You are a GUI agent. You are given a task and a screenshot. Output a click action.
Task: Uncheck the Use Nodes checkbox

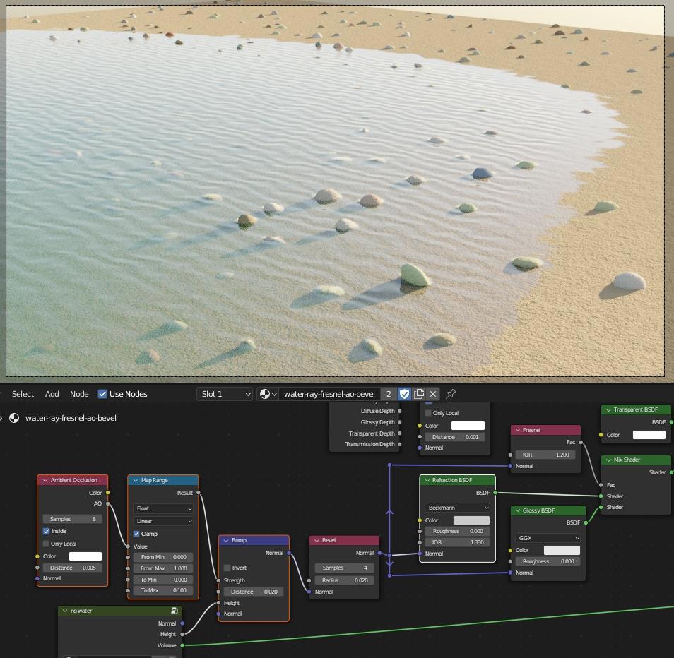[102, 394]
